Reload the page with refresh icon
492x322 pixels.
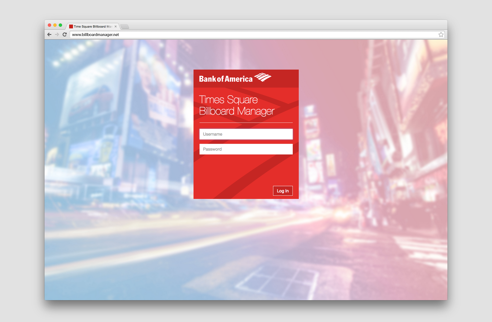coord(65,34)
